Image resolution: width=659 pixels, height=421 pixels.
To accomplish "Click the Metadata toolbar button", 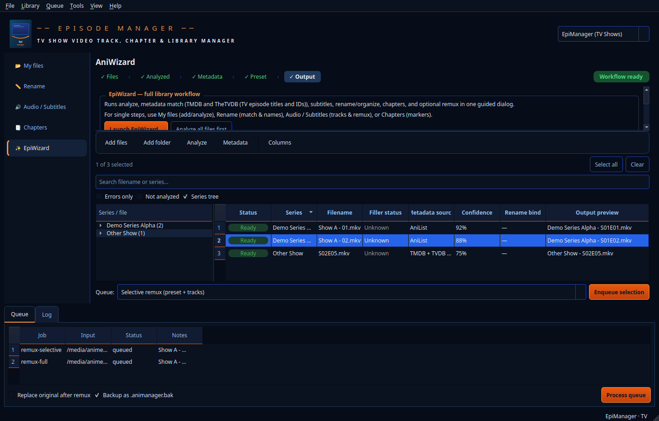I will tap(235, 143).
